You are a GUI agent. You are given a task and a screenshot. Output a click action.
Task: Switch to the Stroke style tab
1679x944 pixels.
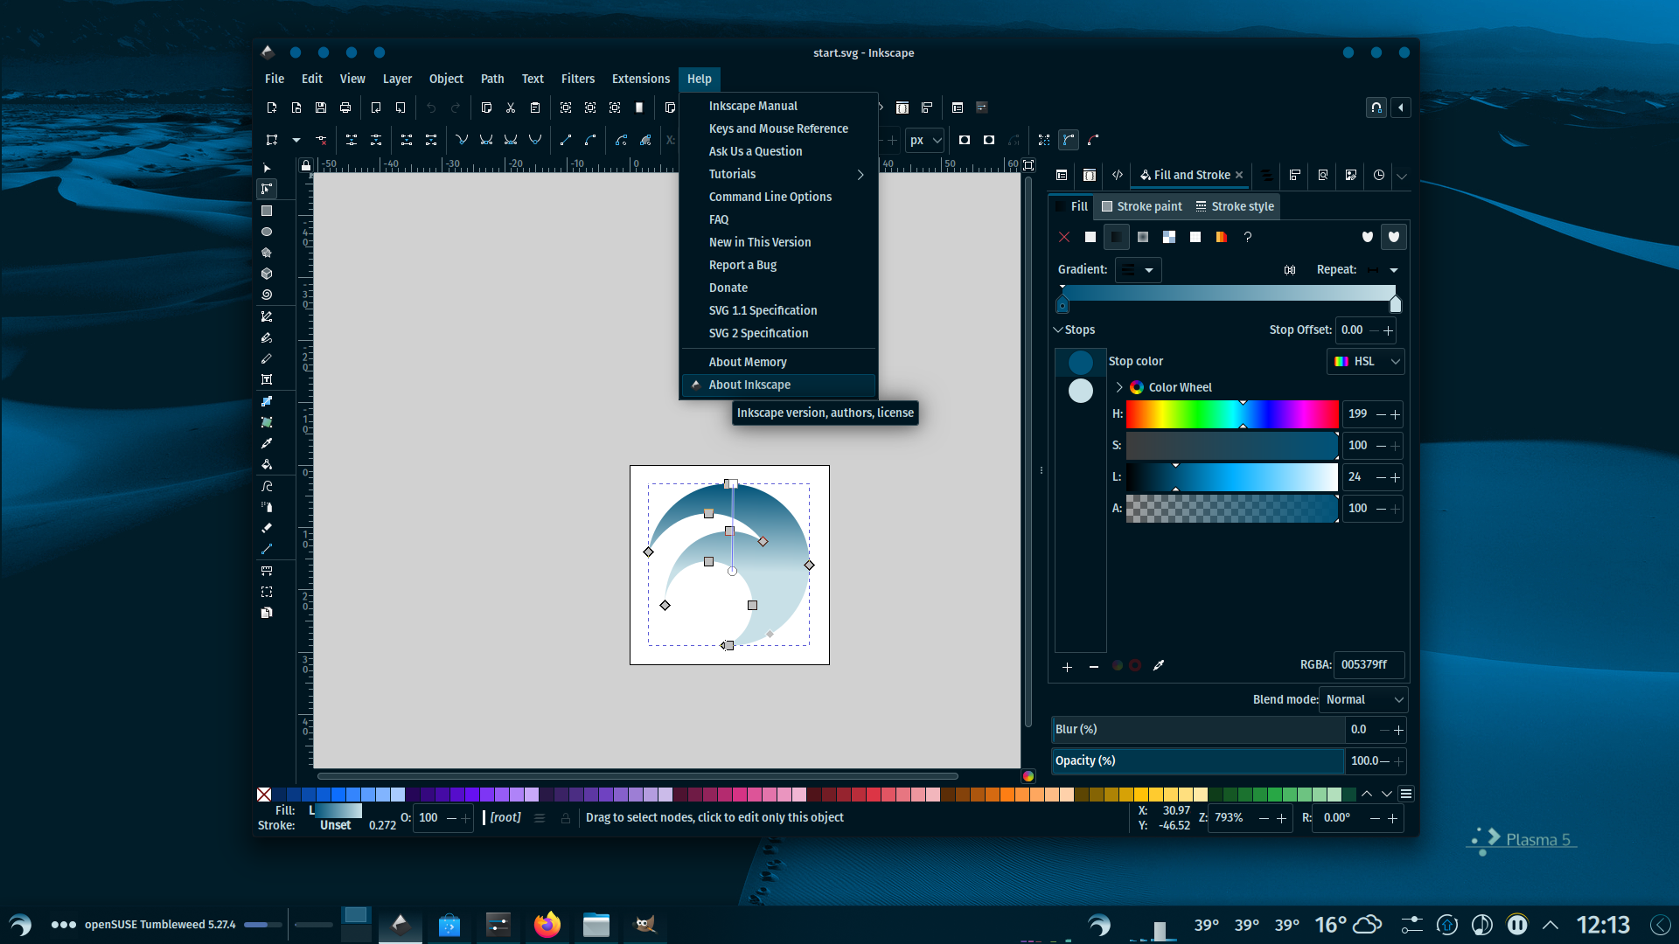(x=1234, y=206)
